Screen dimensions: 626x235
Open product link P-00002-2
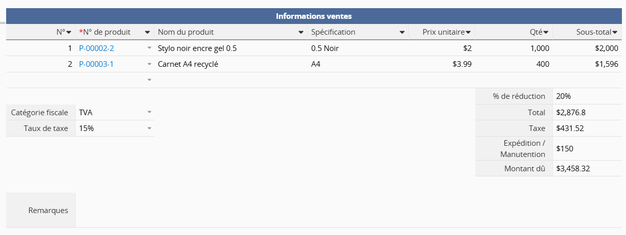(x=97, y=48)
